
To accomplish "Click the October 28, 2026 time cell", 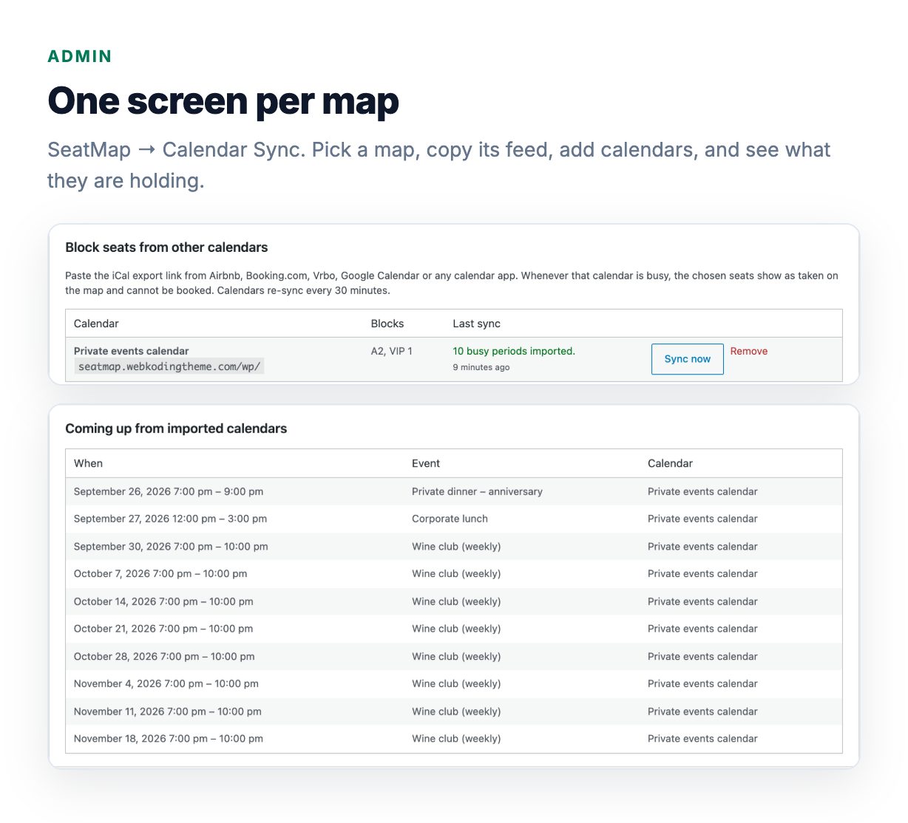I will click(x=164, y=656).
